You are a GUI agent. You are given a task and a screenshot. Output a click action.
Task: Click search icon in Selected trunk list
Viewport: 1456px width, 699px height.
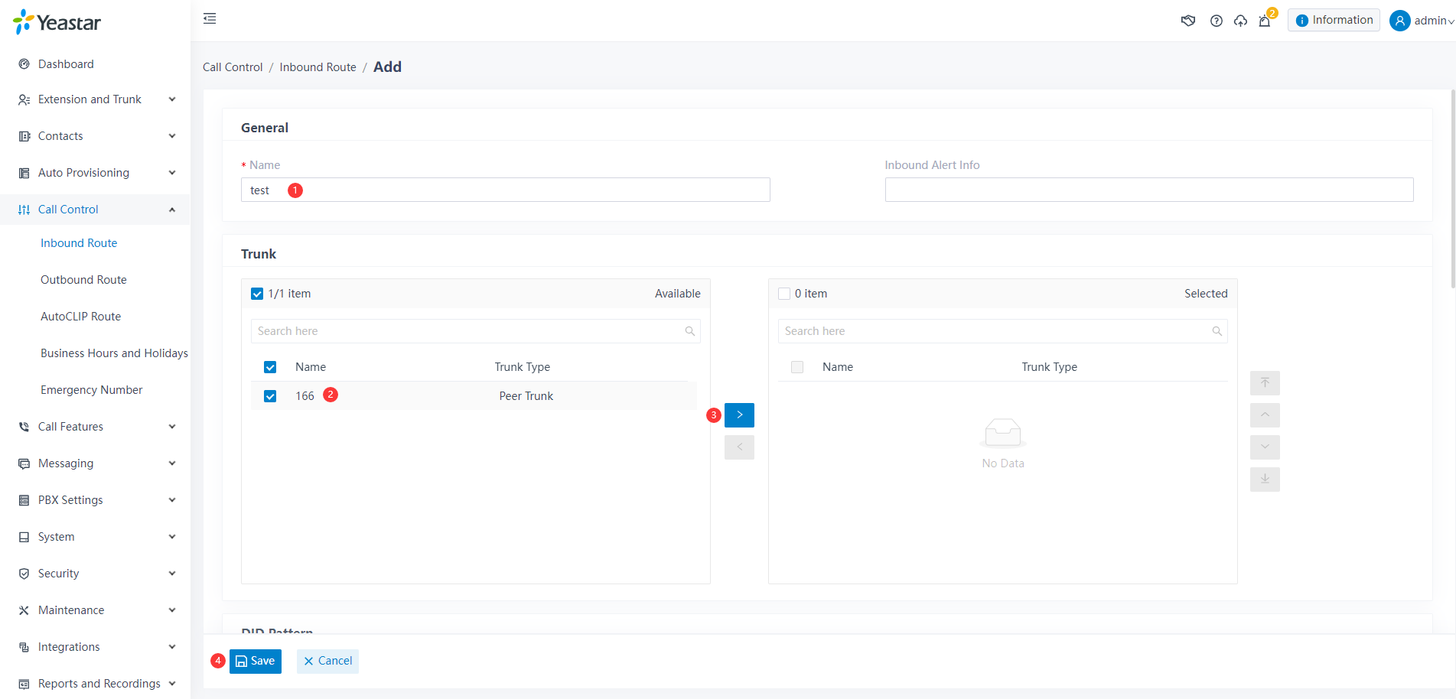coord(1217,331)
